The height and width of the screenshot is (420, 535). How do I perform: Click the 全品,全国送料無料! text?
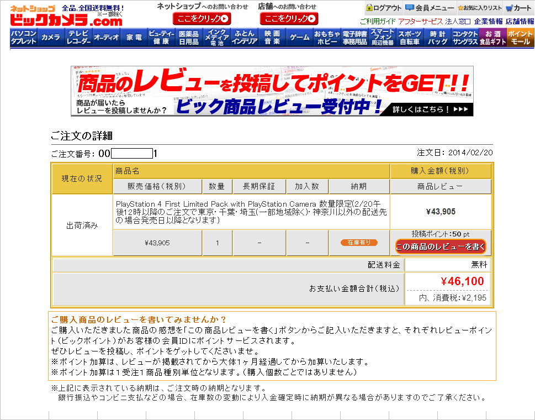[93, 8]
